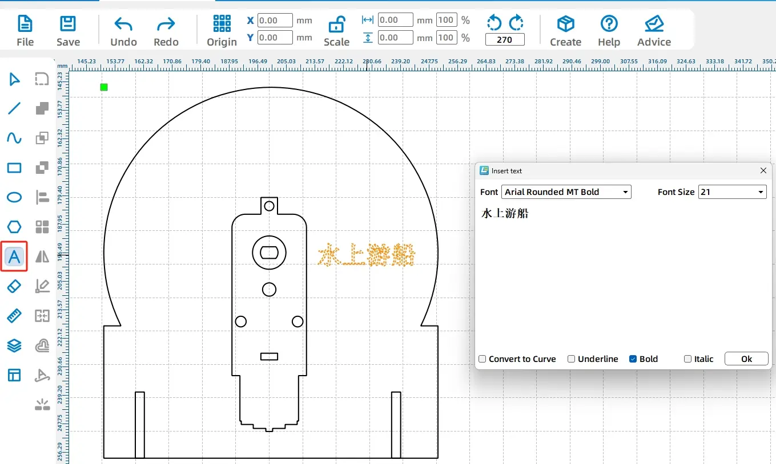Confirm text with the Ok button

[x=746, y=359]
